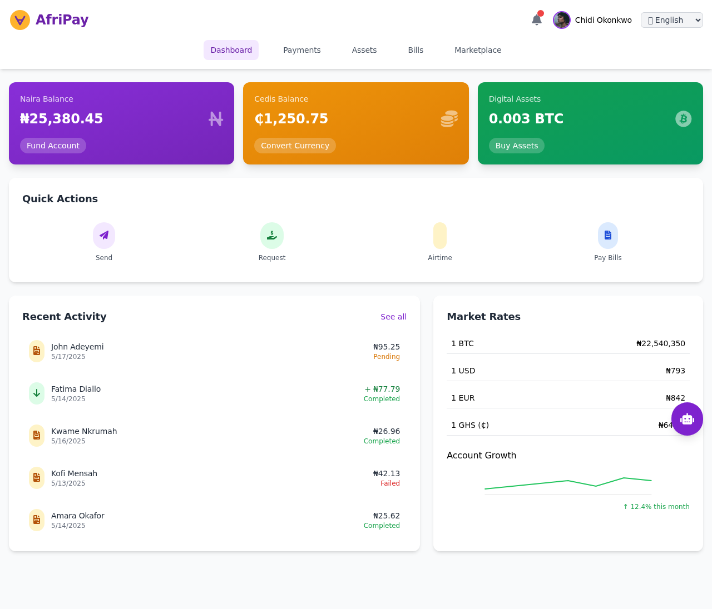Image resolution: width=712 pixels, height=609 pixels.
Task: Select the Airtime quick action icon
Action: click(439, 234)
